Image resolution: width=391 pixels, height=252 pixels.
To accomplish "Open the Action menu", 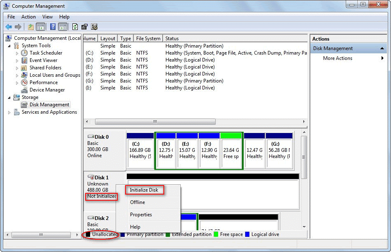I will (28, 17).
